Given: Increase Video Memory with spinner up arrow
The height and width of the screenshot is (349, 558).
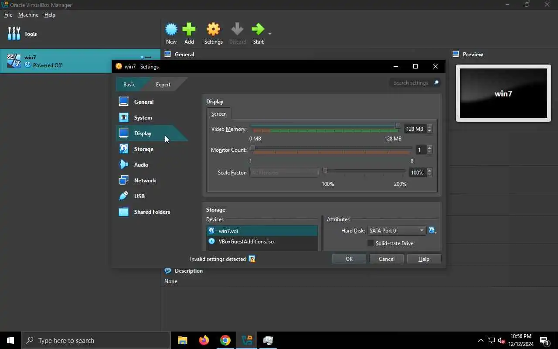Looking at the screenshot, I should (x=429, y=127).
